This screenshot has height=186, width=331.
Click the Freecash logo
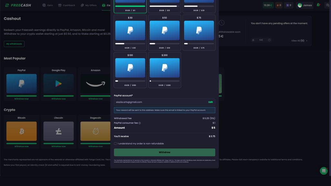[x=18, y=5]
